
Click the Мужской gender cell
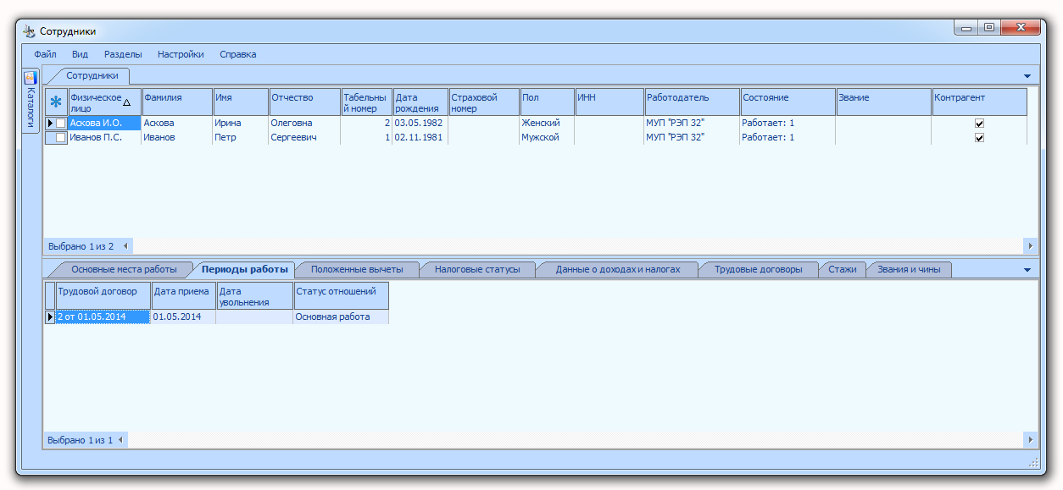548,138
